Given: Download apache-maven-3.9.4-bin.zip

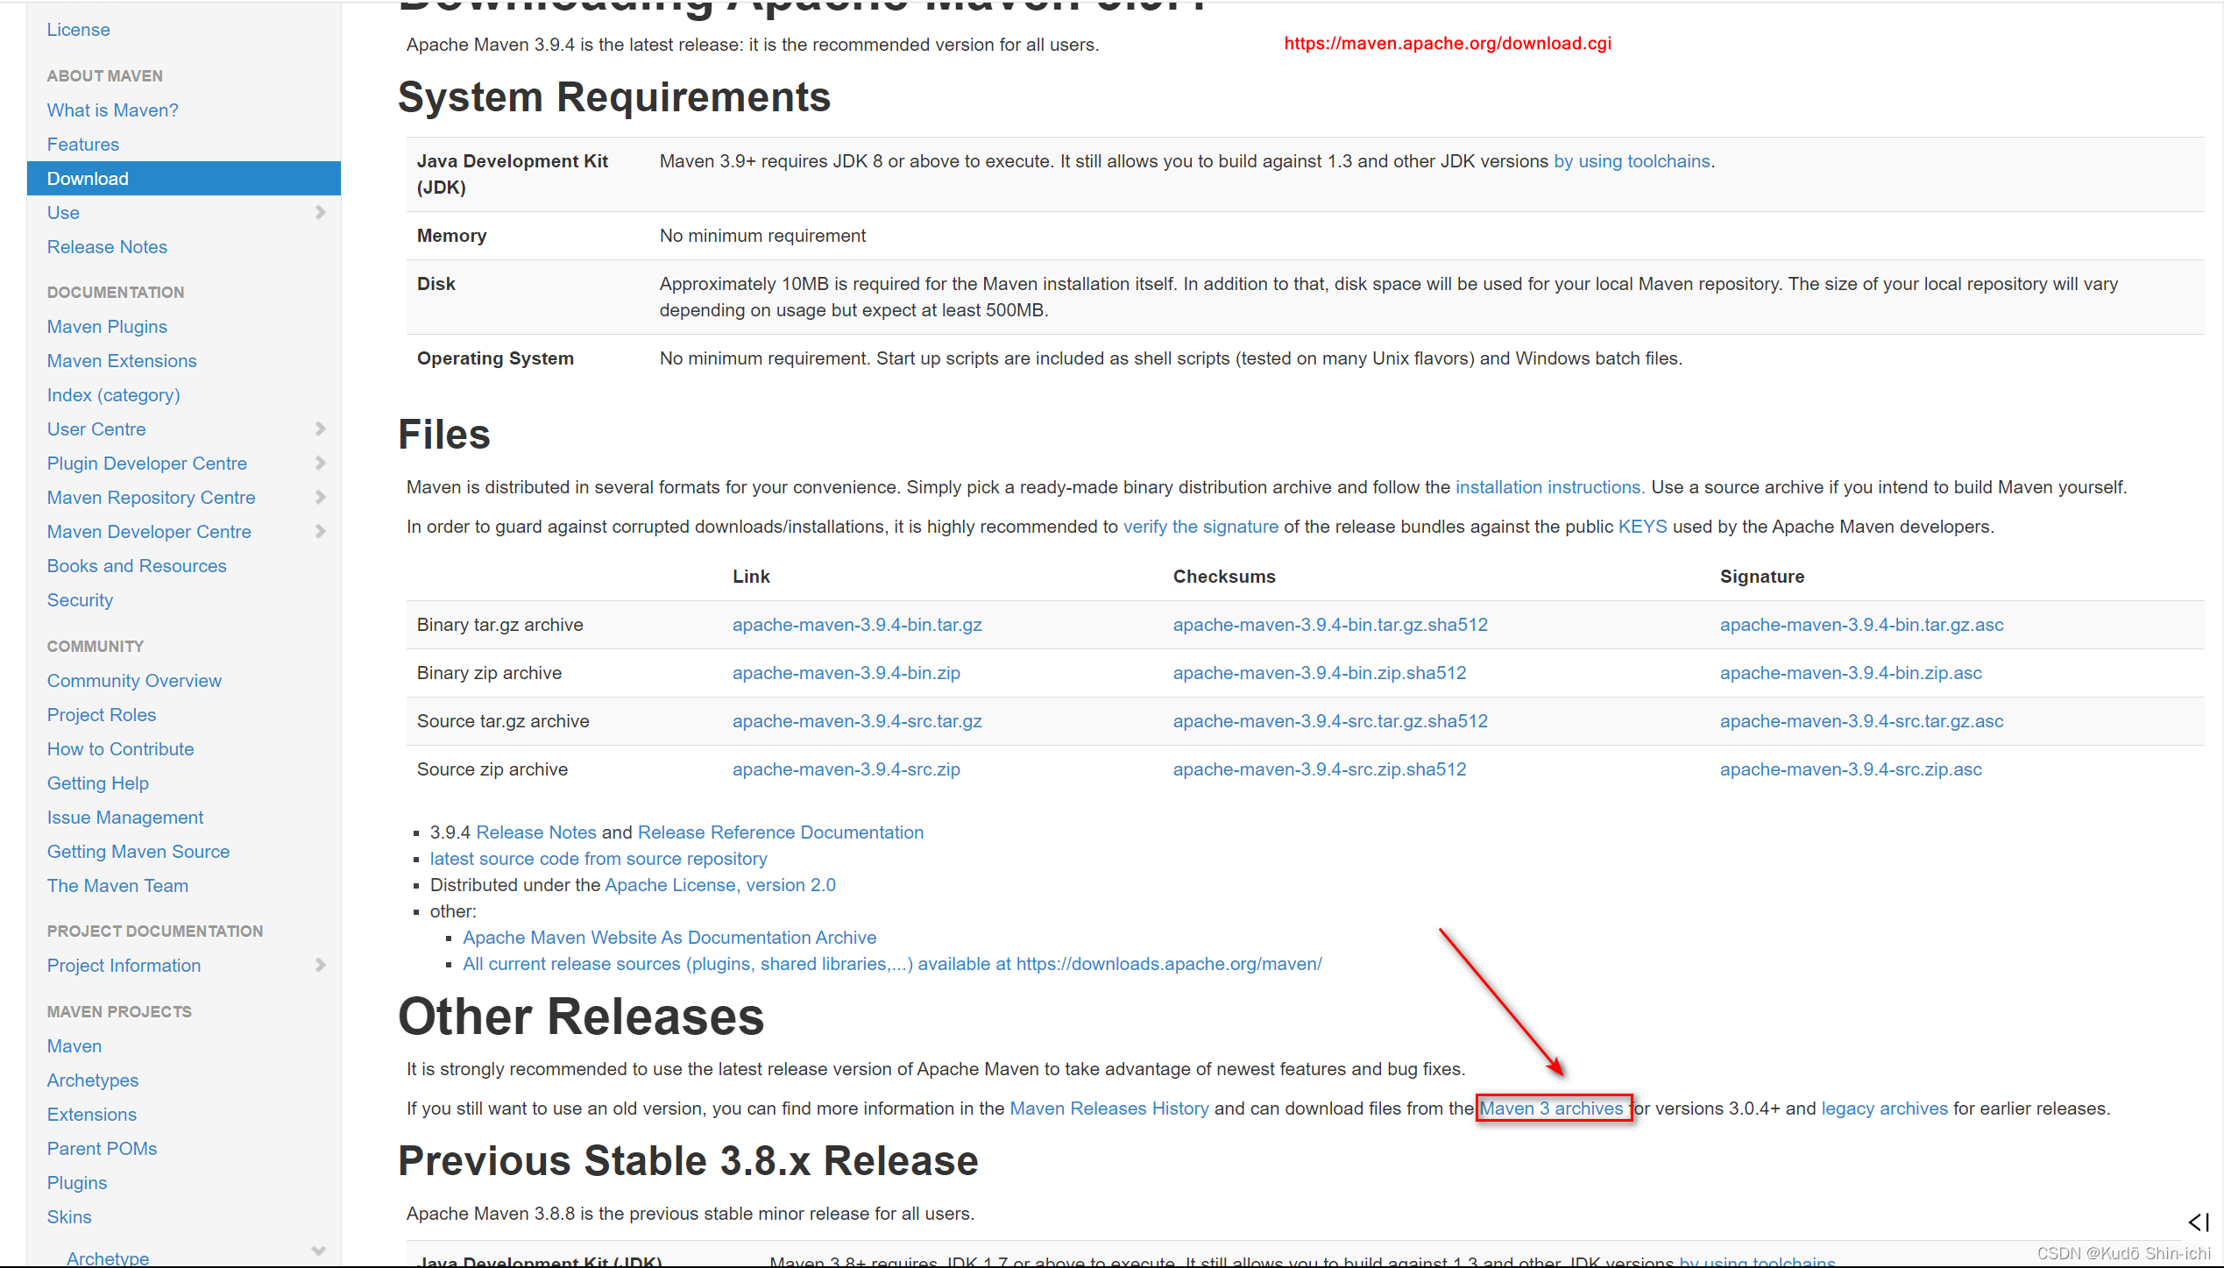Looking at the screenshot, I should [846, 673].
